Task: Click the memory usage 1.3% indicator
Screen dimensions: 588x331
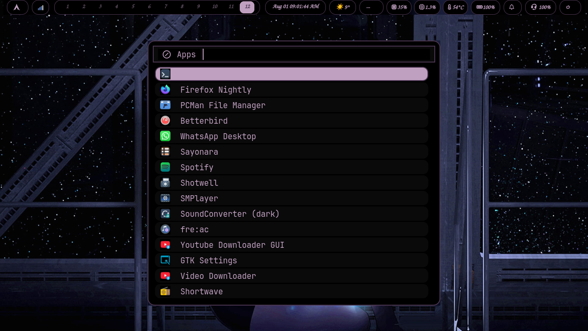Action: pos(427,7)
